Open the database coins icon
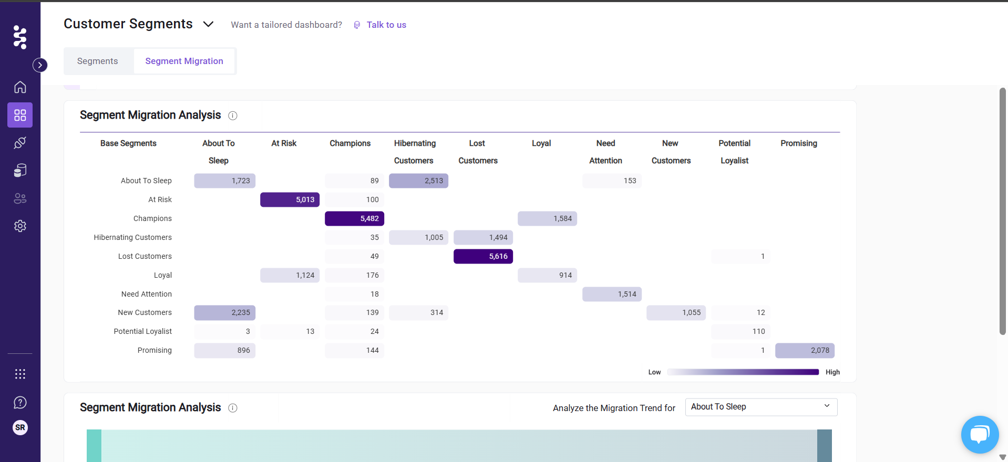 point(20,171)
